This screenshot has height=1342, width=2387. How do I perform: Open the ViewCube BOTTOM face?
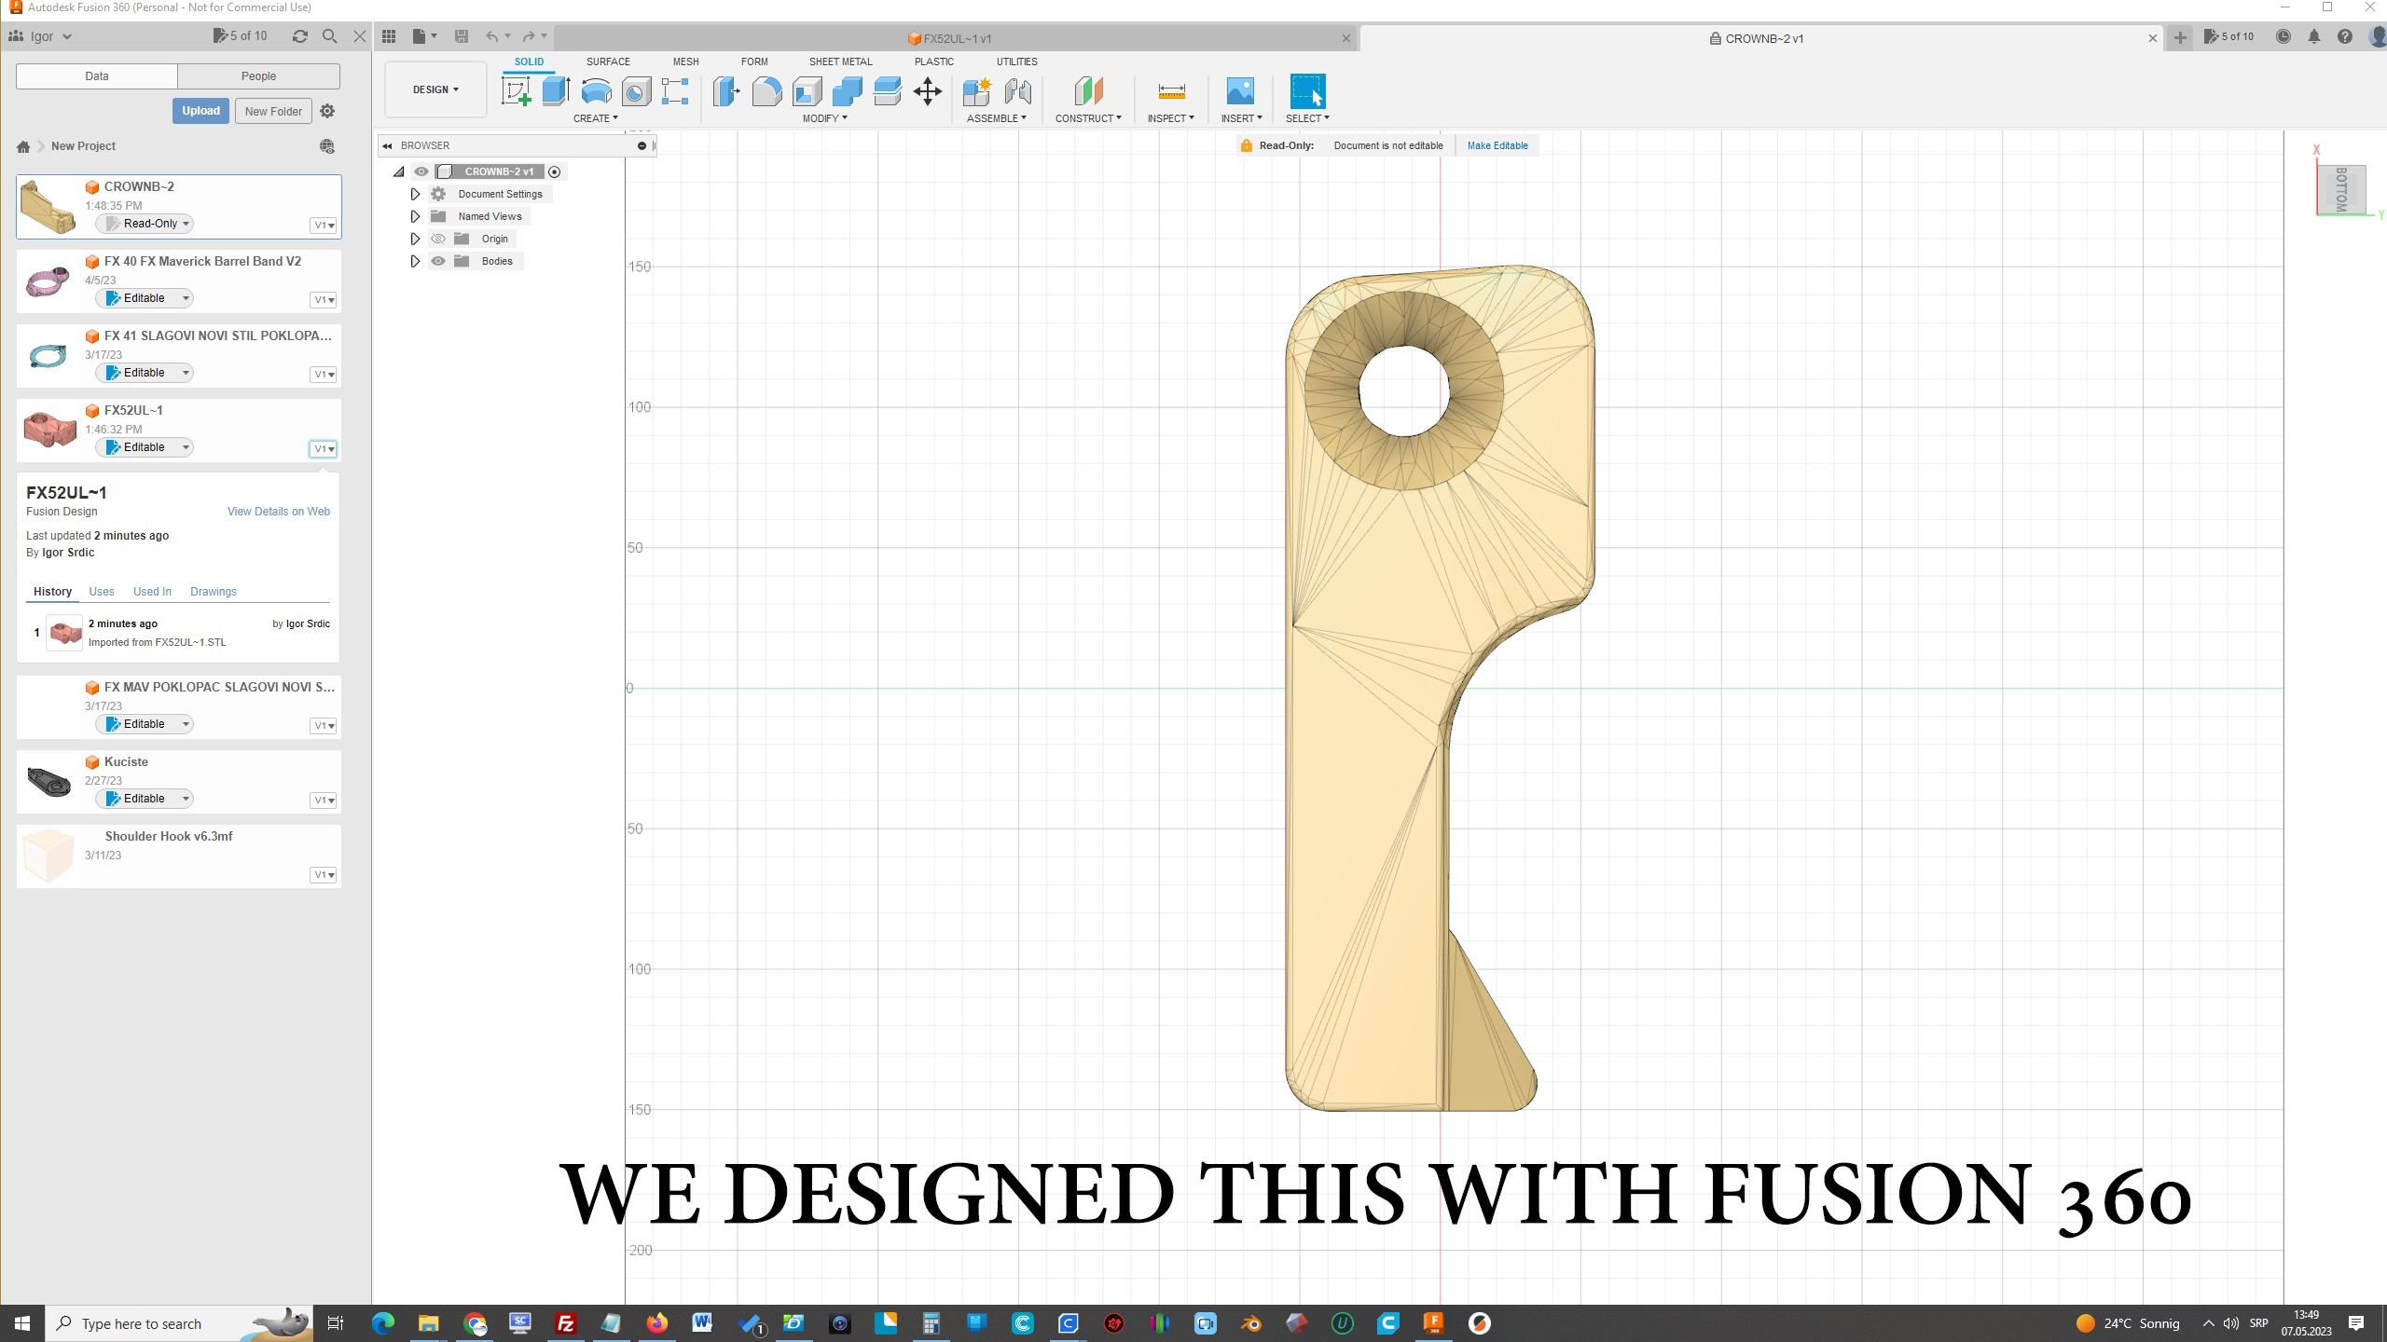click(x=2341, y=189)
